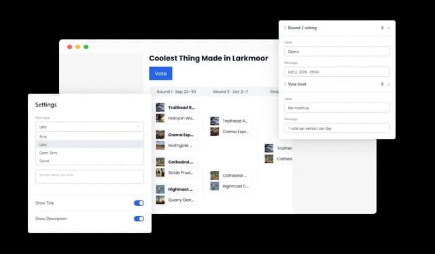
Task: Click Round 1 Highmast thumbnail image
Action: 160,189
